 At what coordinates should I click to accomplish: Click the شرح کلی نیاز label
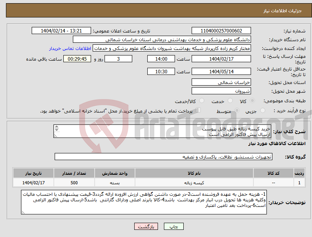pos(289,132)
